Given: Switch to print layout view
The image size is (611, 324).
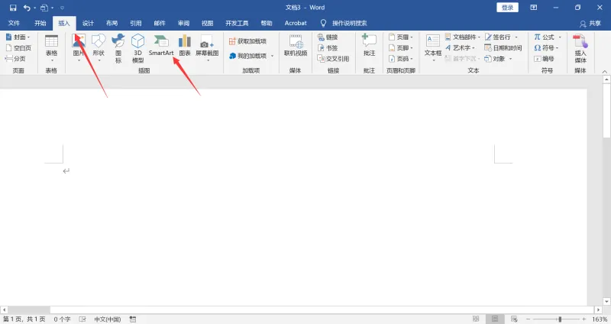Looking at the screenshot, I should 495,319.
